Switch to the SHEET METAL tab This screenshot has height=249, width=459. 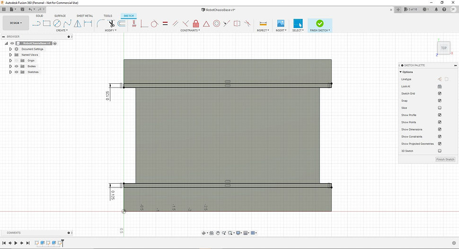85,16
